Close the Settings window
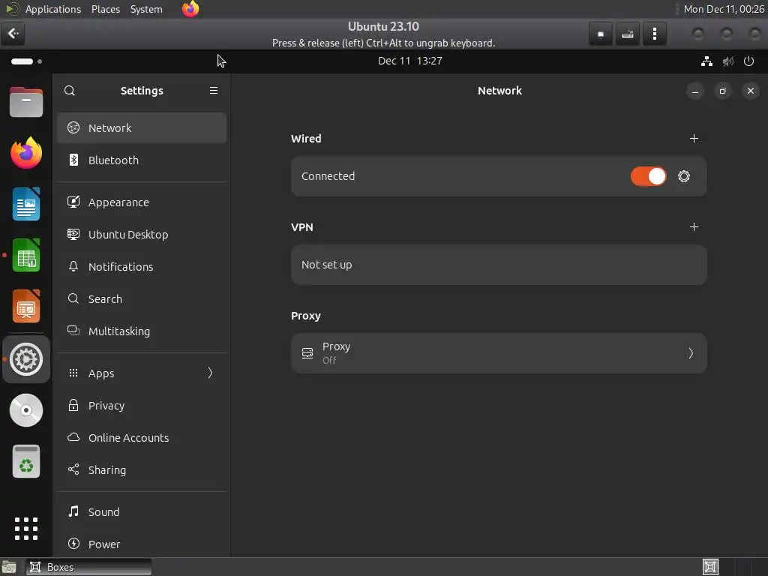 point(750,91)
